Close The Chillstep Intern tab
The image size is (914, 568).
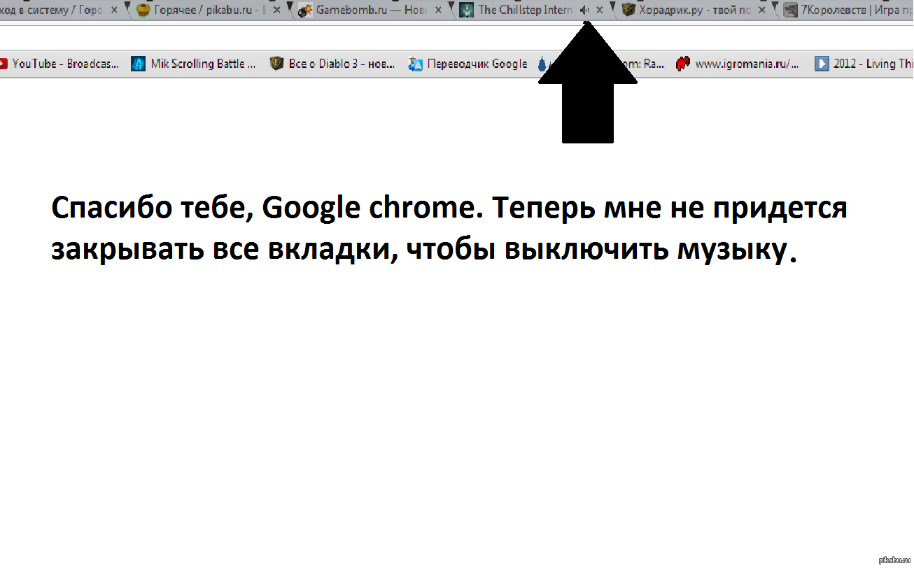(x=599, y=10)
